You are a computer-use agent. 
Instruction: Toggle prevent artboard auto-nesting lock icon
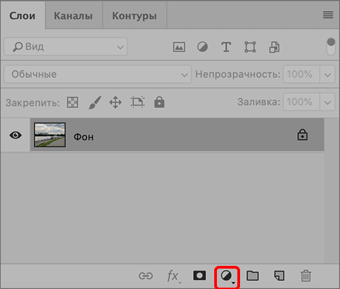point(137,102)
